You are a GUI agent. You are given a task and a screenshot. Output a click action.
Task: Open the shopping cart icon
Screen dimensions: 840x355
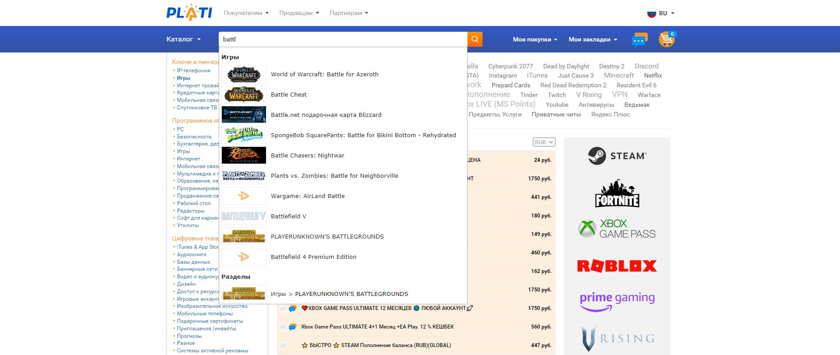point(667,39)
